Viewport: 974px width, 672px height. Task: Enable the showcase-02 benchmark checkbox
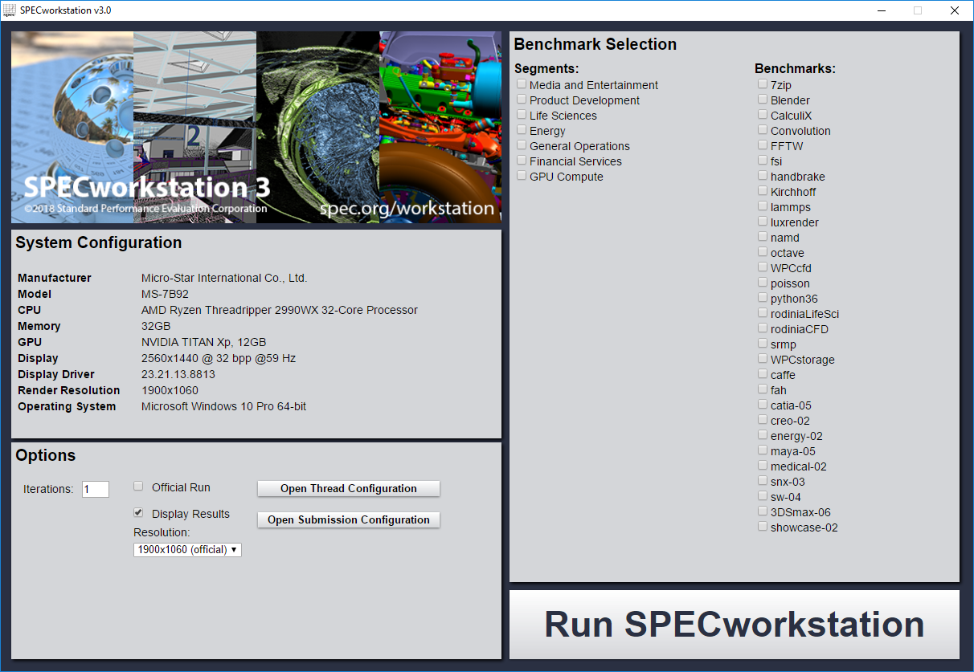pyautogui.click(x=763, y=526)
